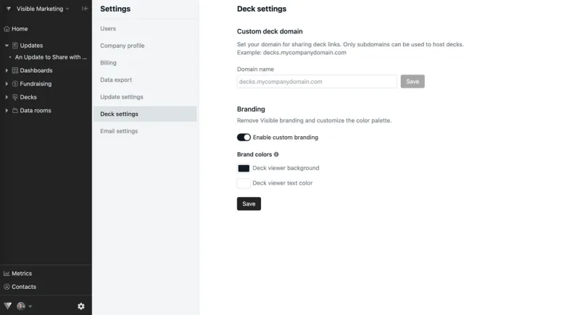Expand the Fundraising tree section
Image resolution: width=580 pixels, height=315 pixels.
tap(7, 84)
